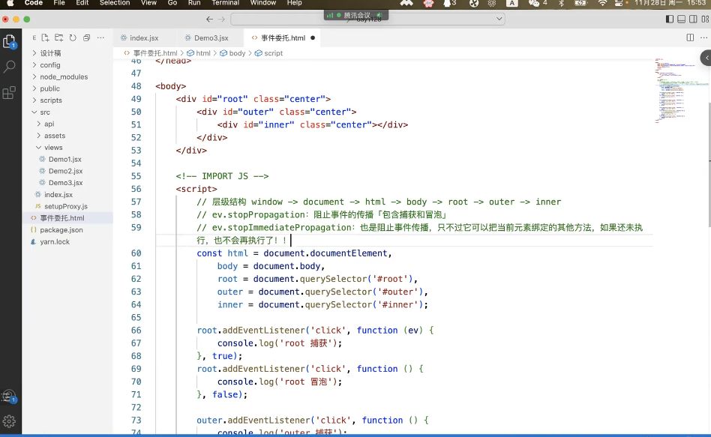This screenshot has height=437, width=711.
Task: Switch to the Demo3.jsx tab
Action: pos(211,38)
